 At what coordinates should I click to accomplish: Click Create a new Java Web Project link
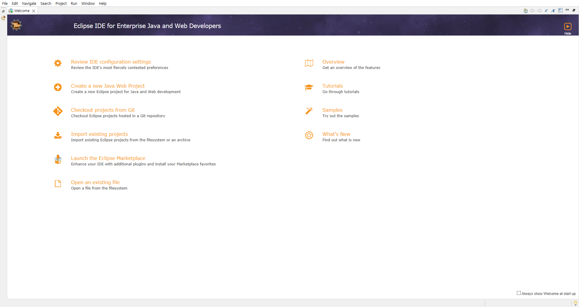click(x=108, y=86)
